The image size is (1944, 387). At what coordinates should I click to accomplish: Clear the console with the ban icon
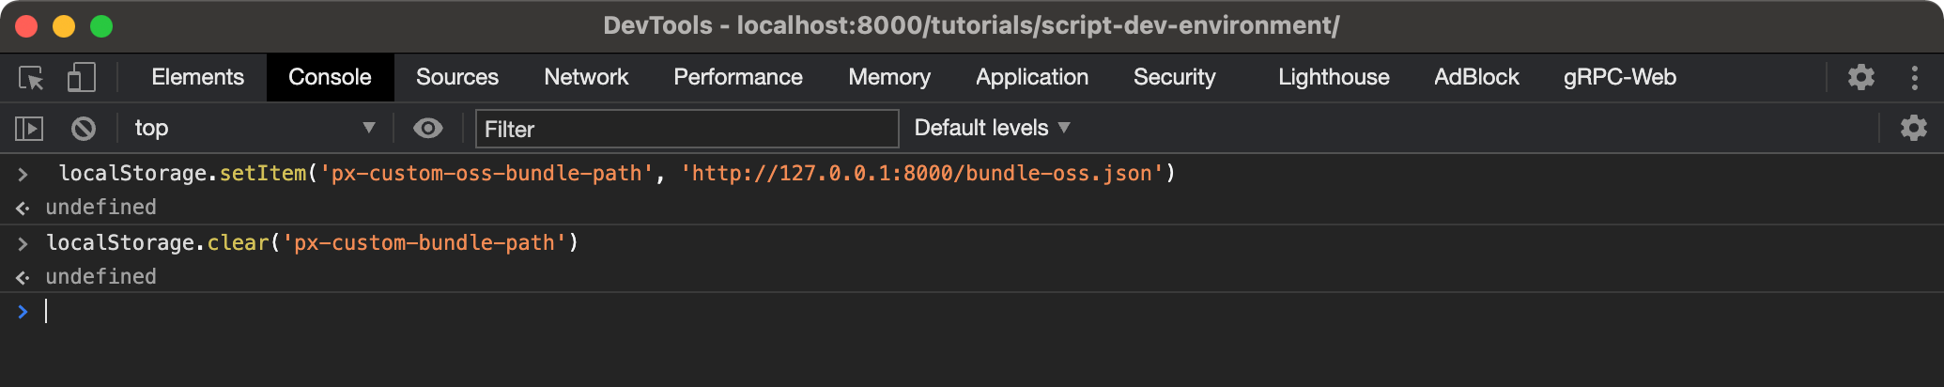84,129
